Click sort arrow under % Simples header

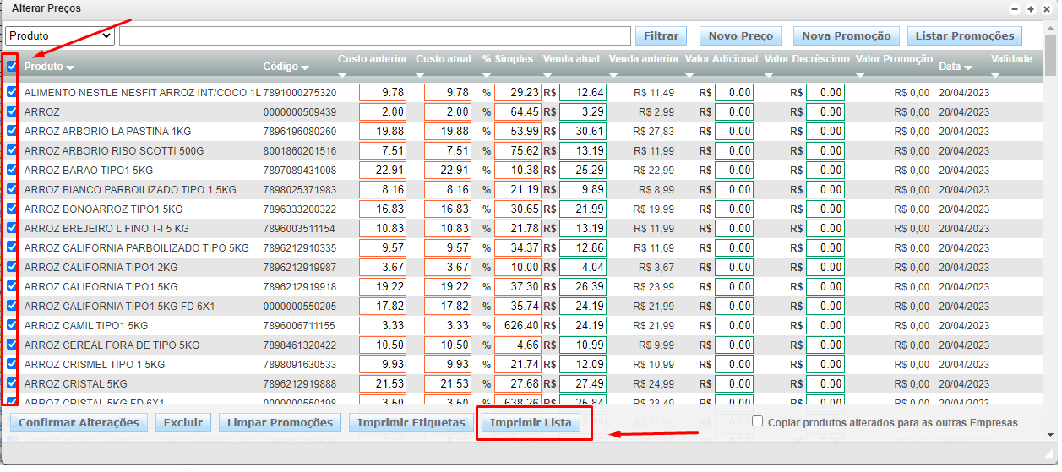point(487,74)
